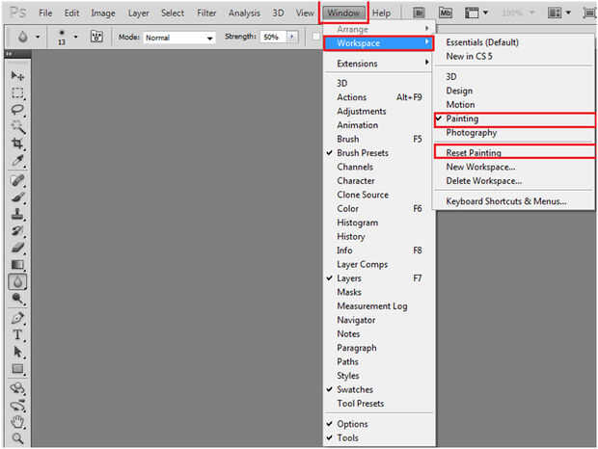
Task: Select the Horizontal Type tool
Action: [x=17, y=334]
